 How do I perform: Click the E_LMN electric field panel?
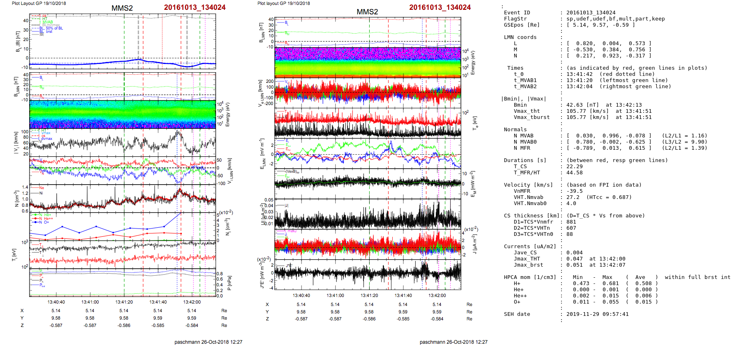368,153
